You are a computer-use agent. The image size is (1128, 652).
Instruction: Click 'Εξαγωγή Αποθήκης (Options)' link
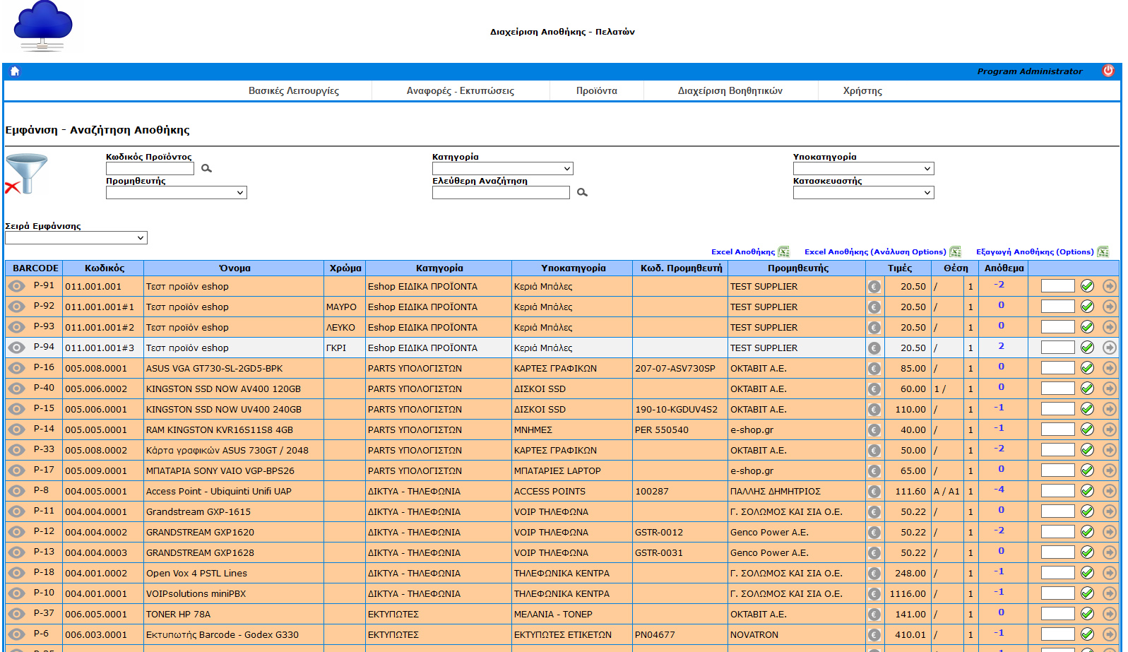pos(1035,252)
